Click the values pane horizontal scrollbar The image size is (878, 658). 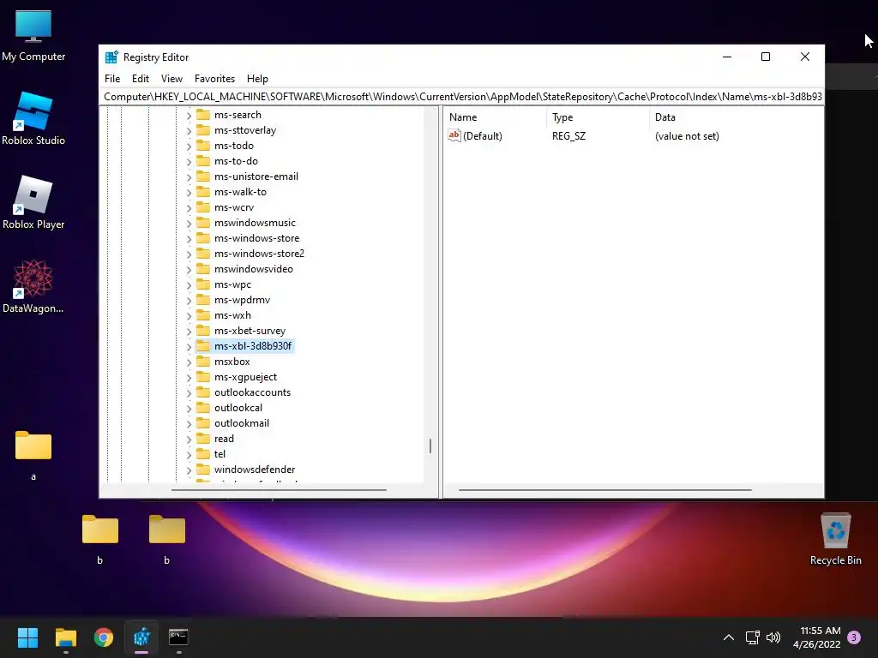click(x=604, y=490)
